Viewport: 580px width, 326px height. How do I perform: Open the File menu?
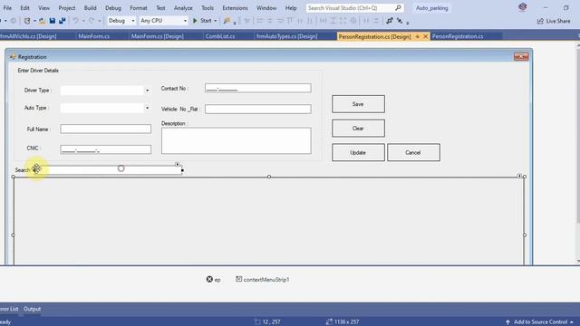click(x=7, y=8)
